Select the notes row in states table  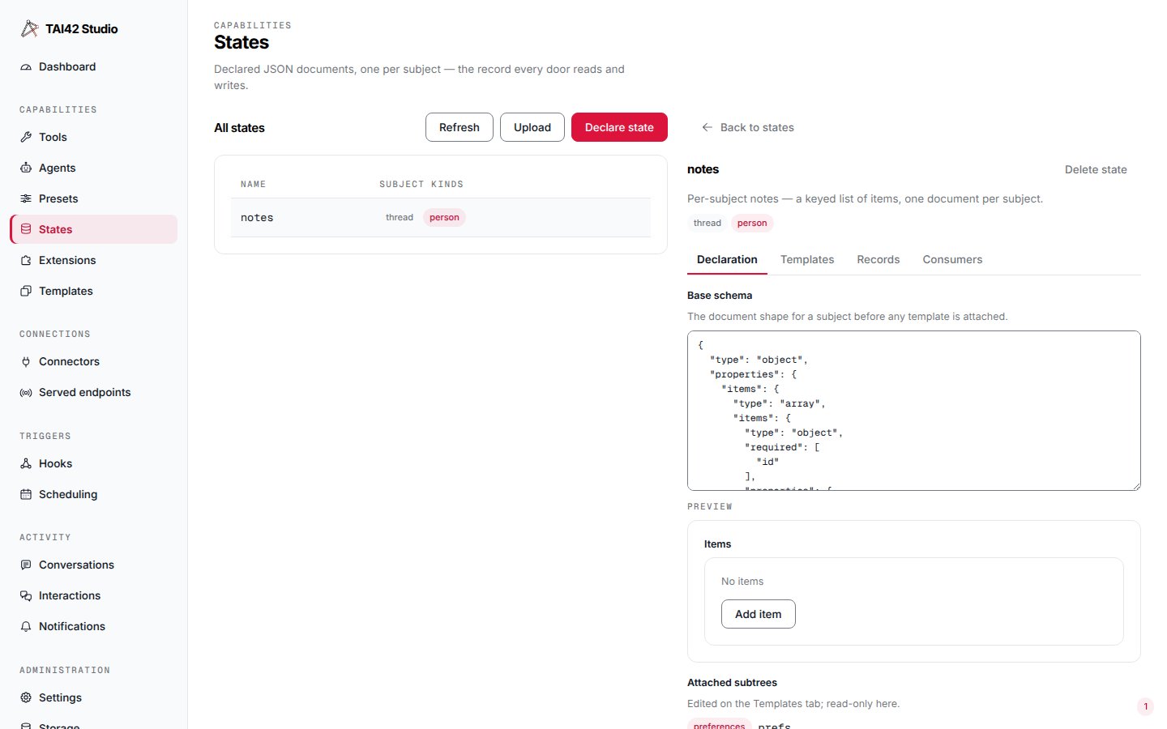coord(441,218)
